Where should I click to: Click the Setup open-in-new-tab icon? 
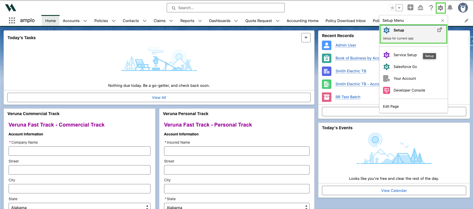[439, 30]
